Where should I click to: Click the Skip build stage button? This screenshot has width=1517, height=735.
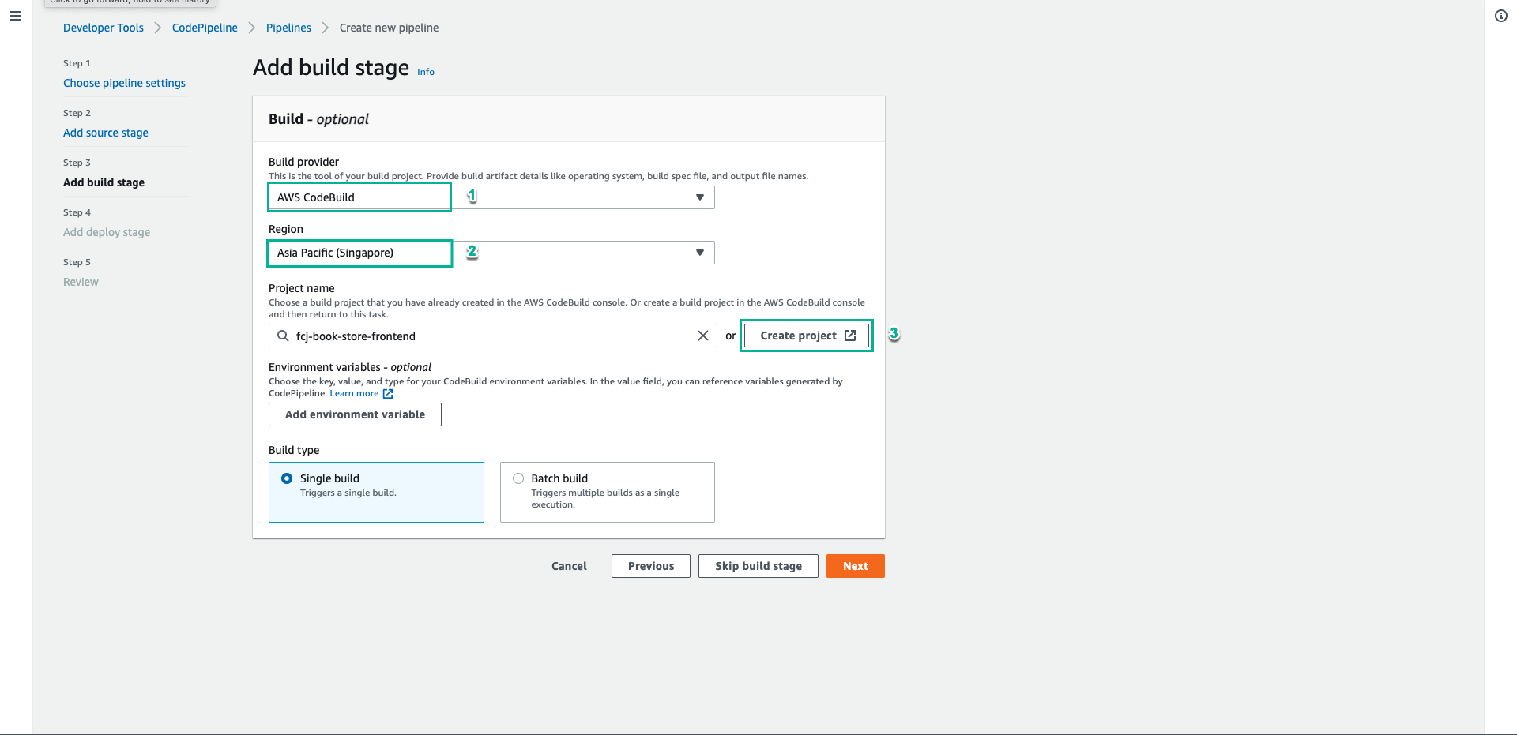click(758, 566)
